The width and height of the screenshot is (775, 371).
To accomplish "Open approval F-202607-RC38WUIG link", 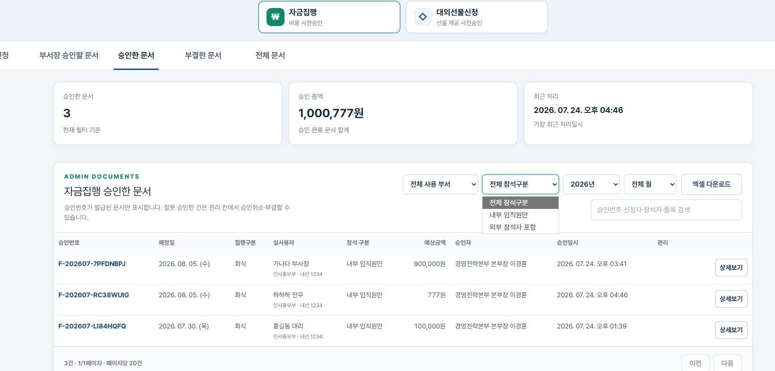I will [94, 295].
